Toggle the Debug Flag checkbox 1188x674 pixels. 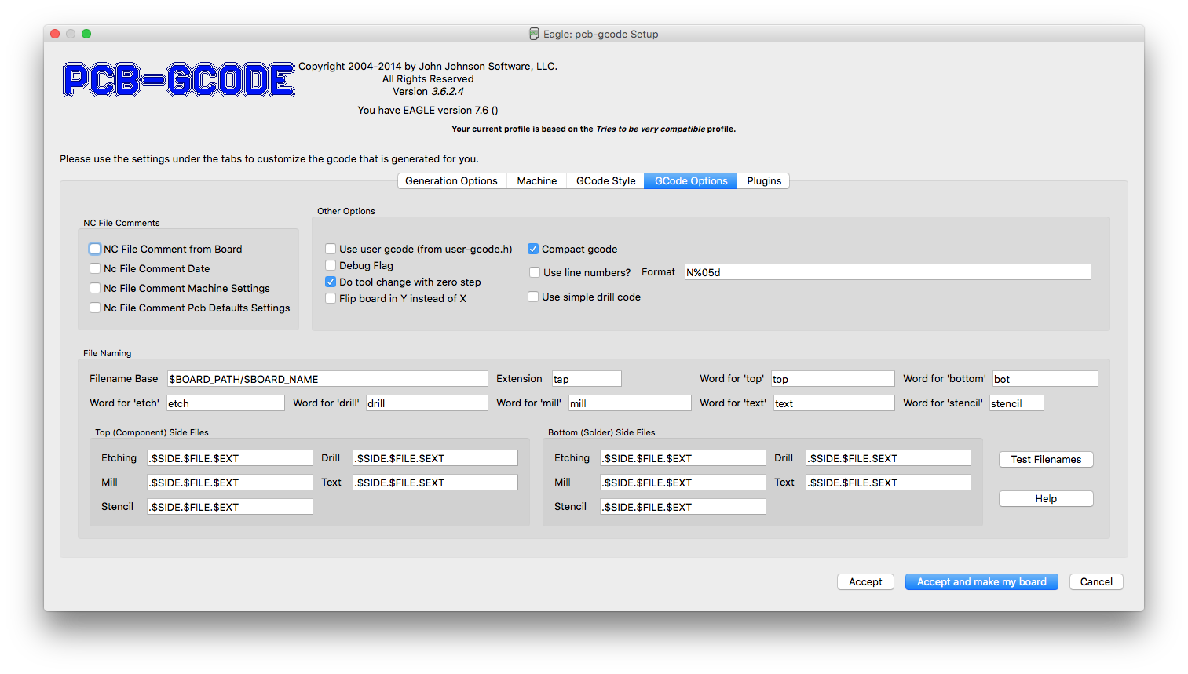331,265
